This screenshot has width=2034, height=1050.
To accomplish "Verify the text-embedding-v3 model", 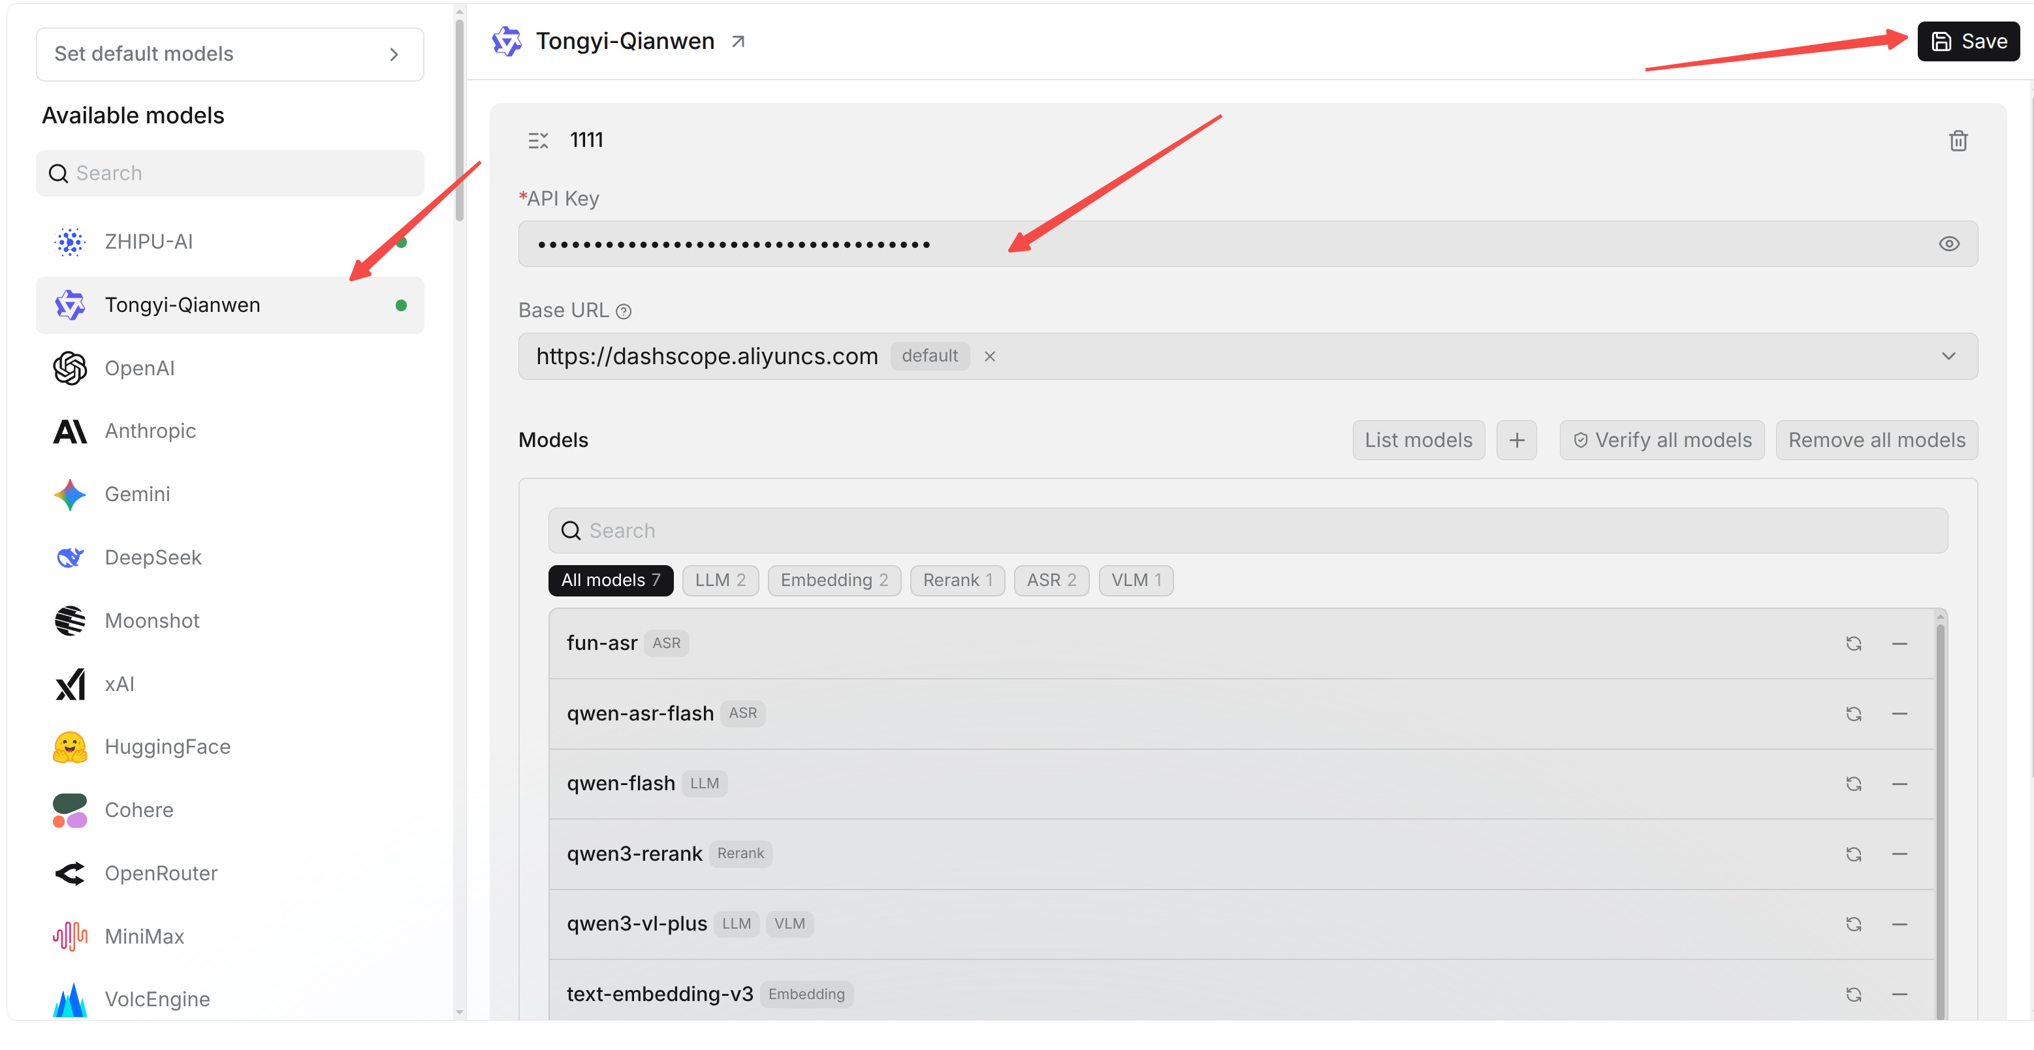I will (1854, 995).
